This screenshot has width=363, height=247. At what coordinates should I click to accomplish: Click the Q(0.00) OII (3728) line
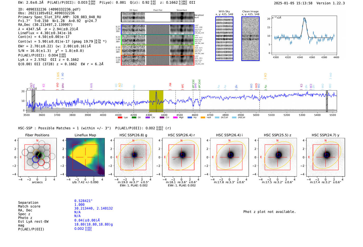pos(61,64)
